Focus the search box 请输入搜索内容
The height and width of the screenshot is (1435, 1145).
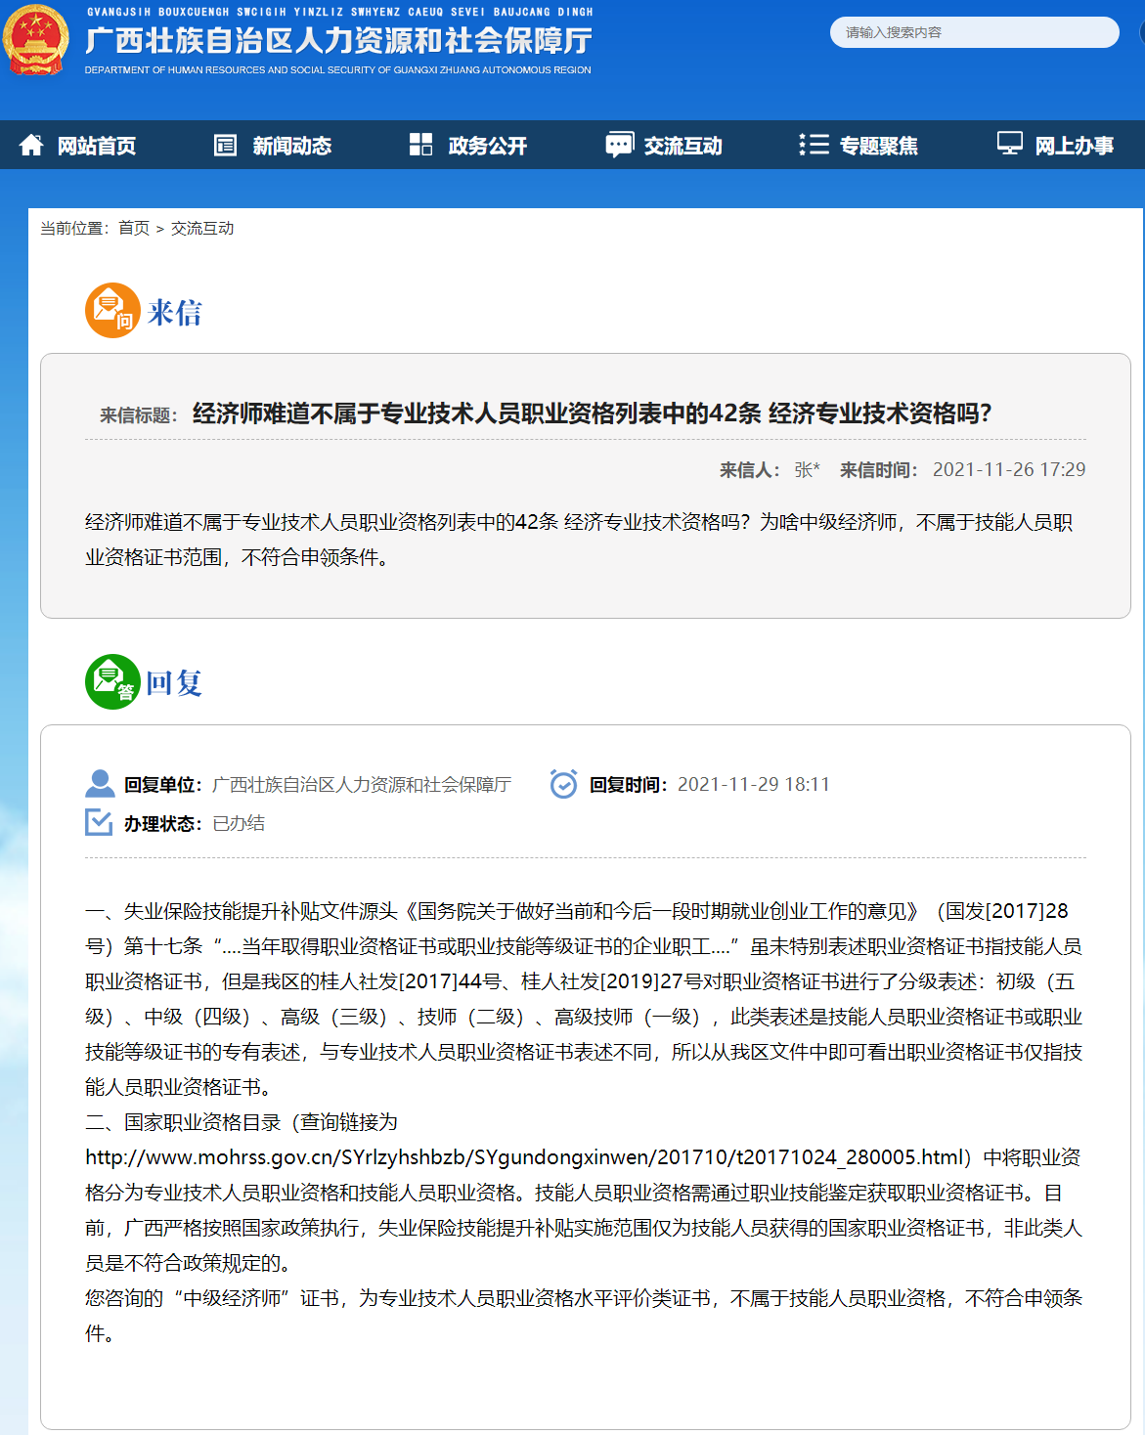pyautogui.click(x=973, y=32)
